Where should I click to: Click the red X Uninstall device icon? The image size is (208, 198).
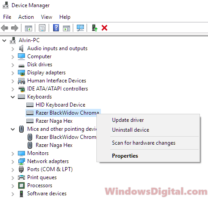tap(104, 28)
